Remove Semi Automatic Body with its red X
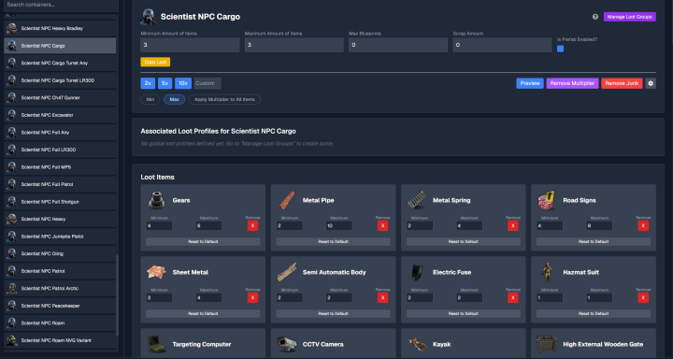 (382, 297)
